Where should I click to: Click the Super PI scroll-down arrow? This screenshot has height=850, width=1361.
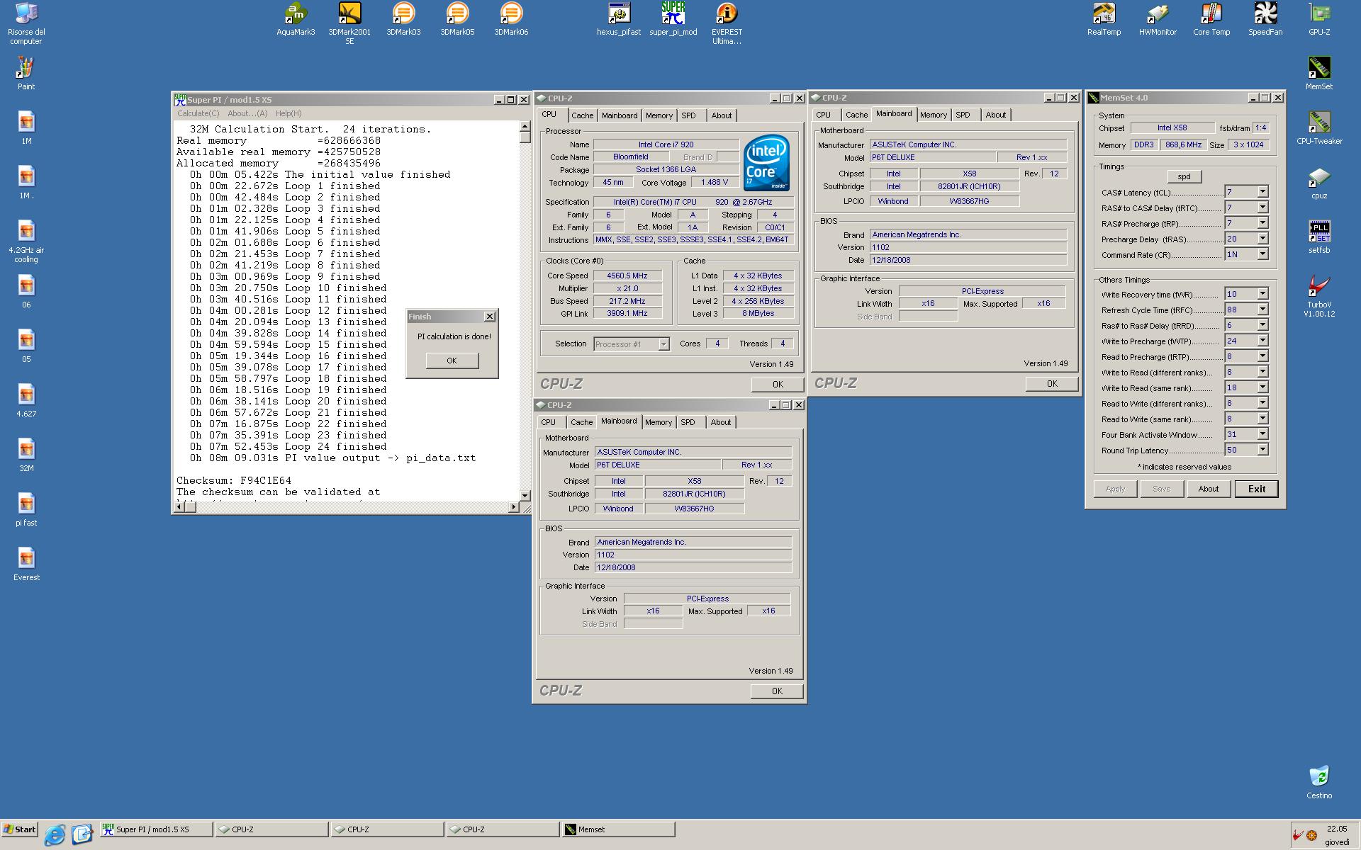[525, 496]
